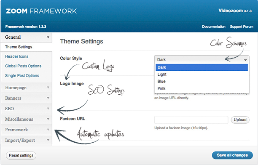Viewport: 258px width, 165px height.
Task: Expand the Banners section arrow
Action: pyautogui.click(x=48, y=98)
